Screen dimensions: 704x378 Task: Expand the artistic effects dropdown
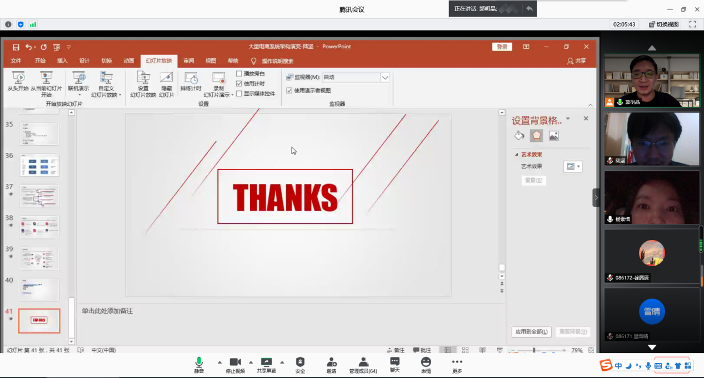pos(573,166)
